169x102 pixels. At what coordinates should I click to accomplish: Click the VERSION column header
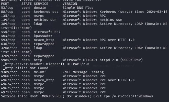(x=70, y=4)
